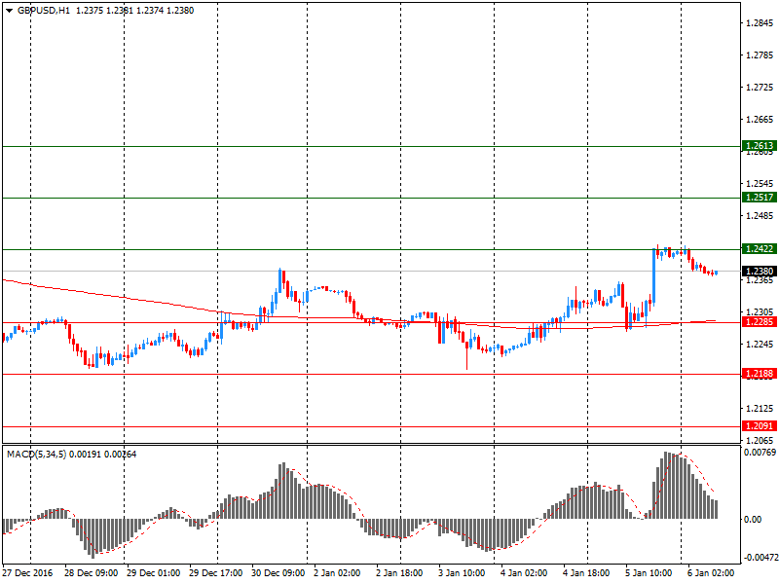Click the 1.2485 price scale value
The height and width of the screenshot is (584, 779).
[x=760, y=216]
